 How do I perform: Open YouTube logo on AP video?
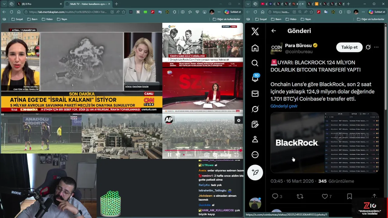tap(226, 155)
